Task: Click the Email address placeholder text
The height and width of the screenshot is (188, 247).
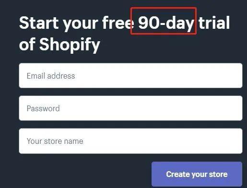Action: point(51,76)
